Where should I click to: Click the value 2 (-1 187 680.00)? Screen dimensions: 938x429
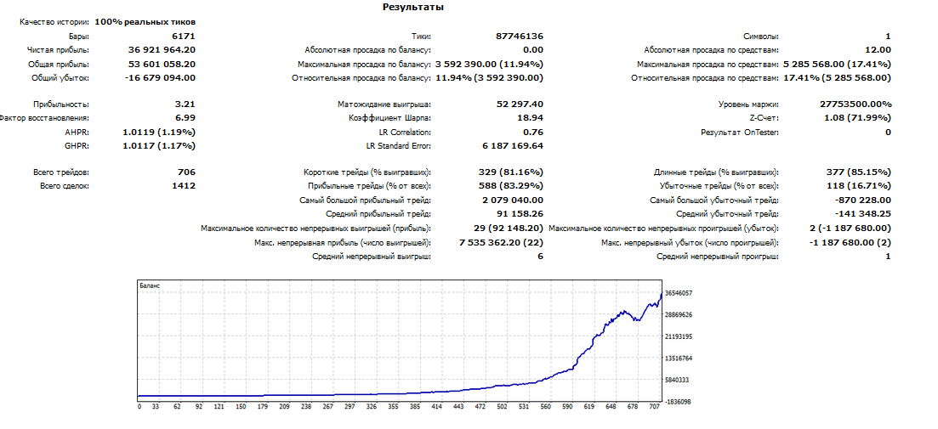(x=850, y=229)
